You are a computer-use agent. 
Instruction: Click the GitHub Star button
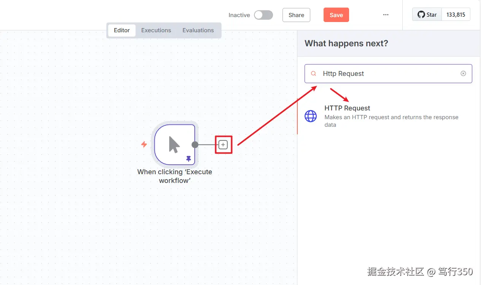427,15
